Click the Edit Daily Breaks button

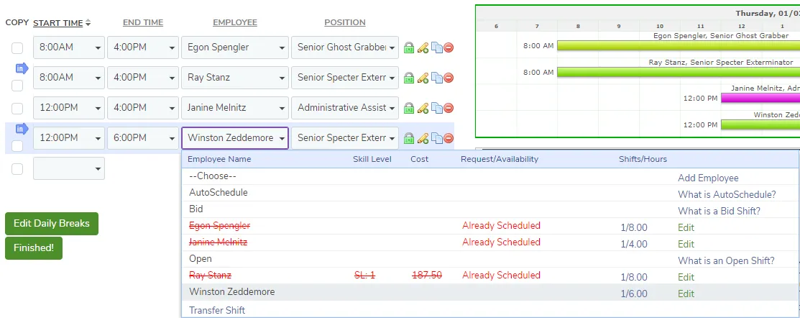[52, 224]
